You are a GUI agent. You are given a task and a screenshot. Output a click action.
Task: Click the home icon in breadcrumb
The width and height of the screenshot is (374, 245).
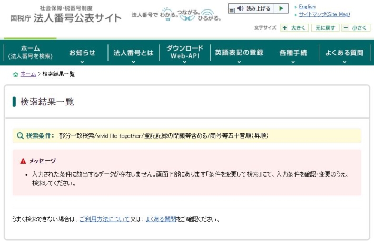(15, 74)
